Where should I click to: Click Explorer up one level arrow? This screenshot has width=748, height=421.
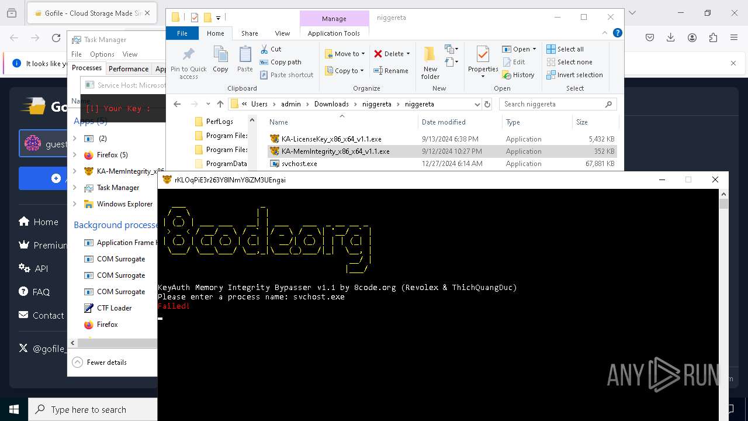pyautogui.click(x=220, y=104)
